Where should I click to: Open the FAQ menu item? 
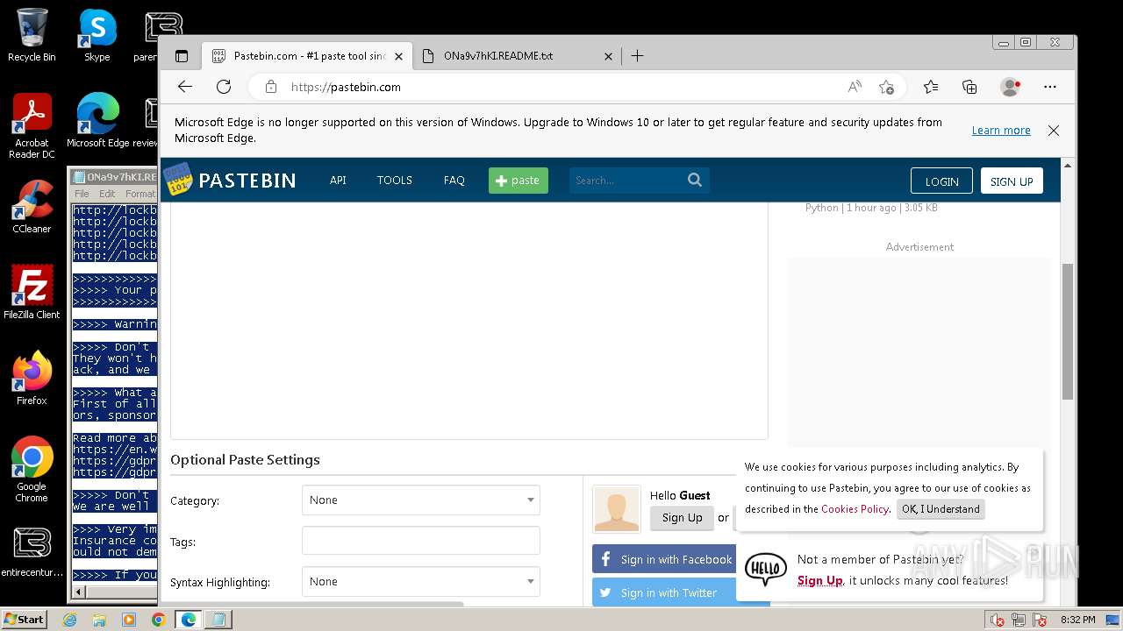coord(454,180)
